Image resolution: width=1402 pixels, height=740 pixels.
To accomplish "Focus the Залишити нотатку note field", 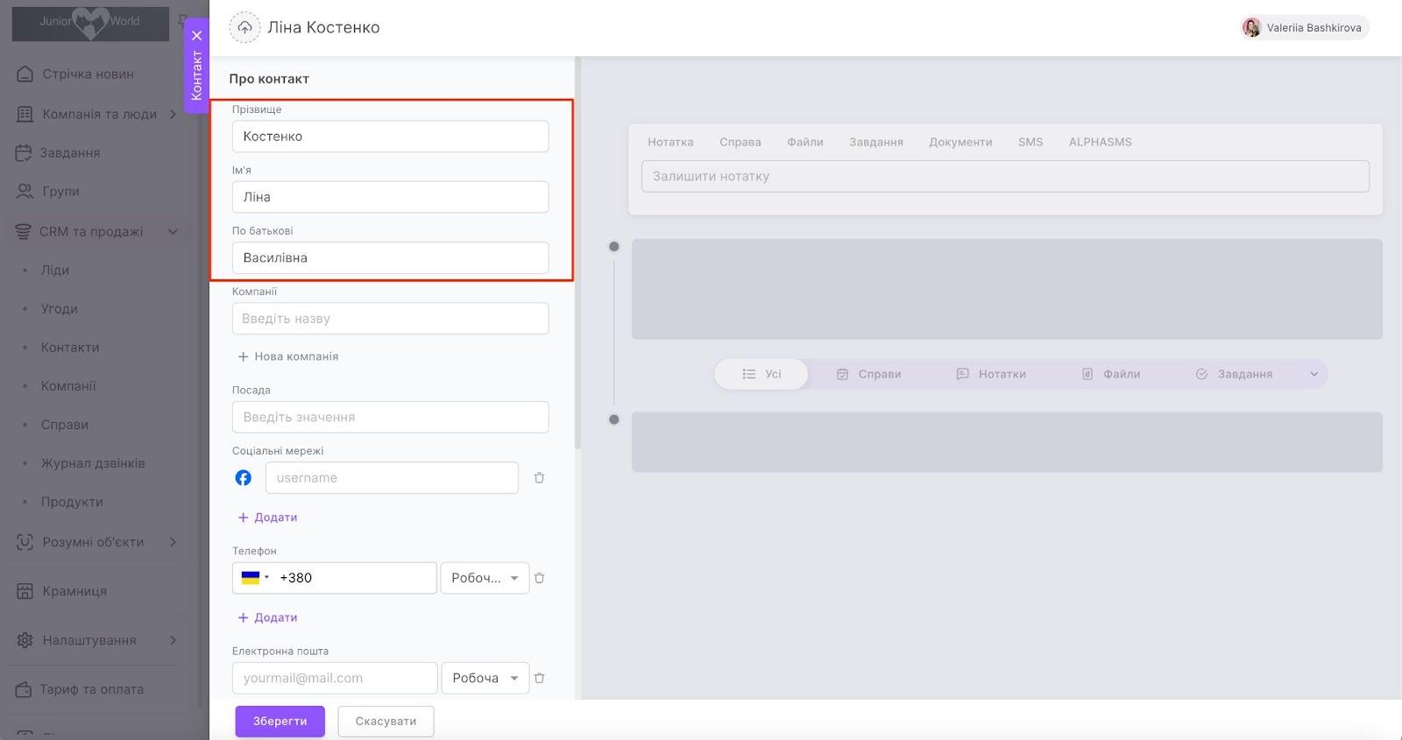I will (1005, 176).
